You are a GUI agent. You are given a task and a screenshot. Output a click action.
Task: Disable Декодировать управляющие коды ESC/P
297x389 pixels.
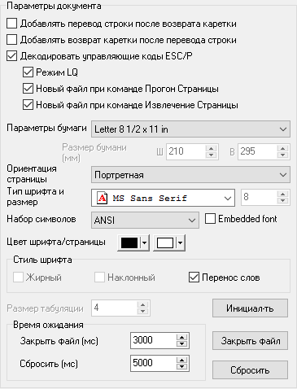point(12,56)
